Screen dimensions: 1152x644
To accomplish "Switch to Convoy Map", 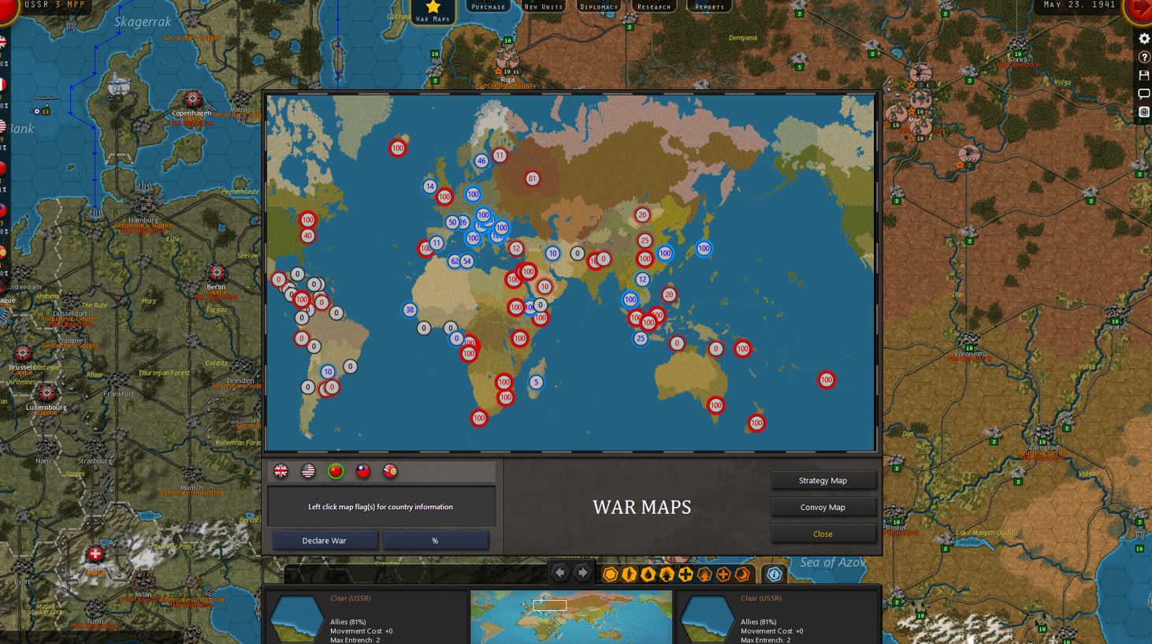I will tap(823, 507).
